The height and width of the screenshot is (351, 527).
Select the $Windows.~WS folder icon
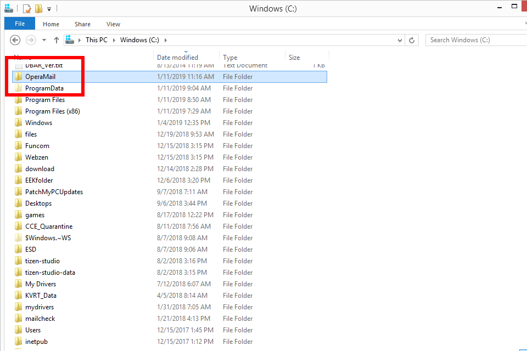click(x=19, y=238)
